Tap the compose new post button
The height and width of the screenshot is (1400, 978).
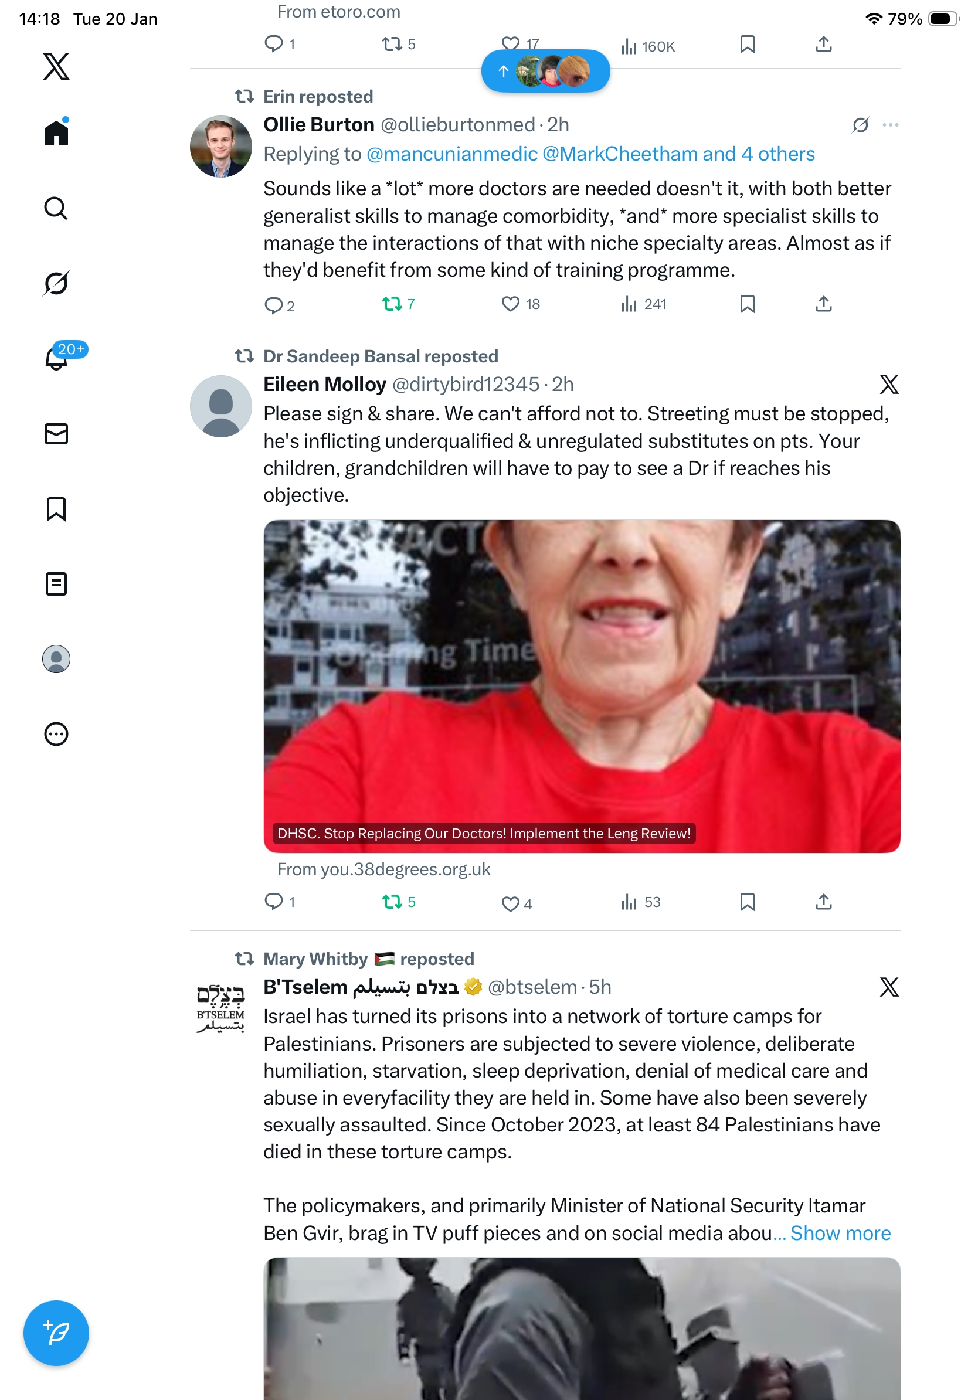click(56, 1333)
